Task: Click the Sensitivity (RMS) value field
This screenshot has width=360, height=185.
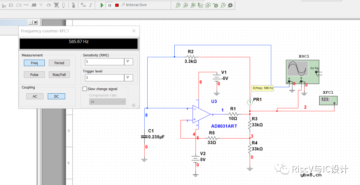Action: (x=104, y=62)
